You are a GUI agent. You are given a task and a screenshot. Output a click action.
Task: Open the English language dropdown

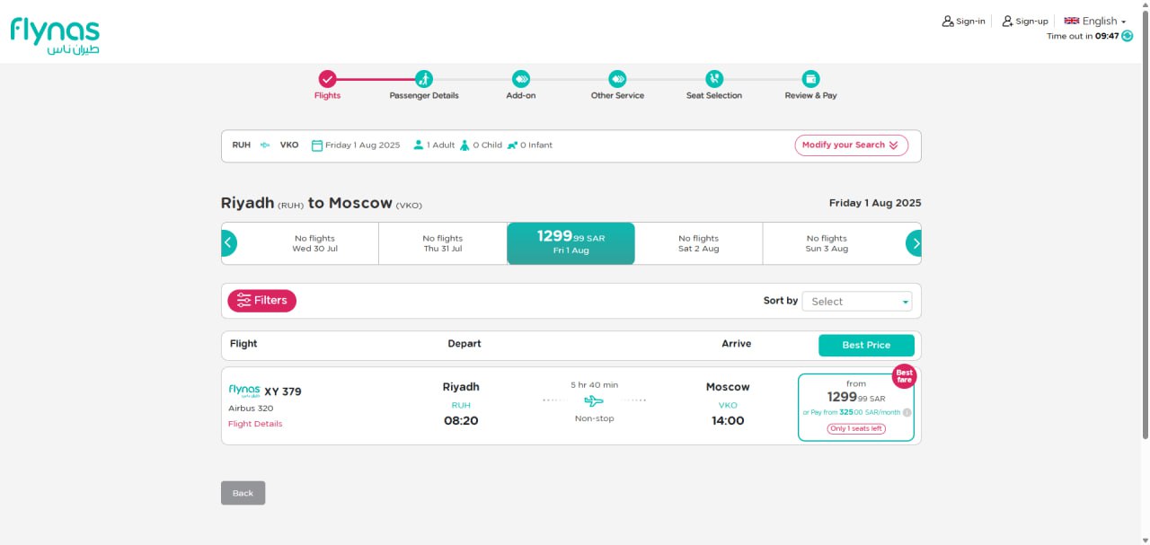[1095, 21]
